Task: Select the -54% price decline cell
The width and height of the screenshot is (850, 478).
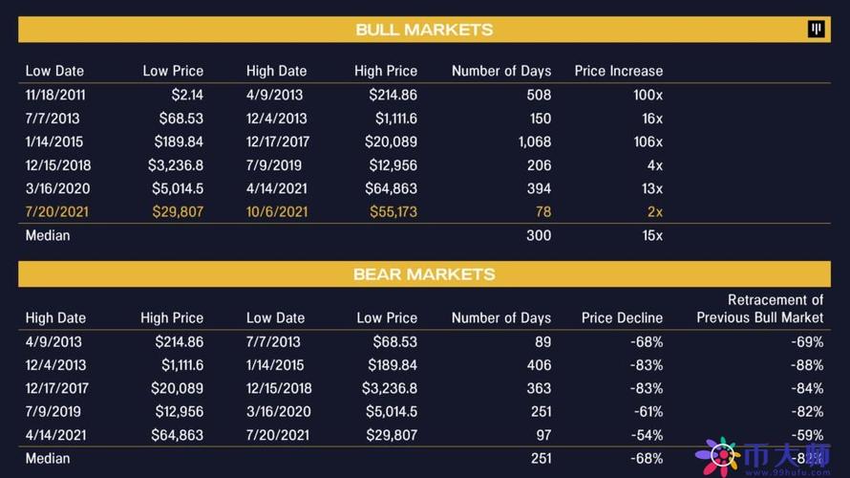Action: (647, 435)
